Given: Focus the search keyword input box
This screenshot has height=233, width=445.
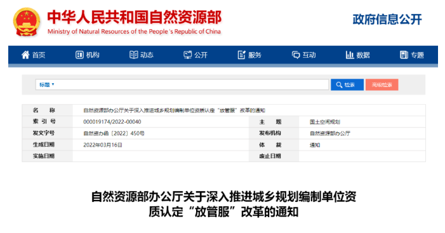Looking at the screenshot, I should point(192,84).
